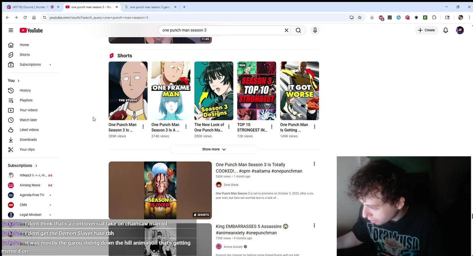Click the YouTube logo
This screenshot has height=256, width=473.
tap(31, 30)
